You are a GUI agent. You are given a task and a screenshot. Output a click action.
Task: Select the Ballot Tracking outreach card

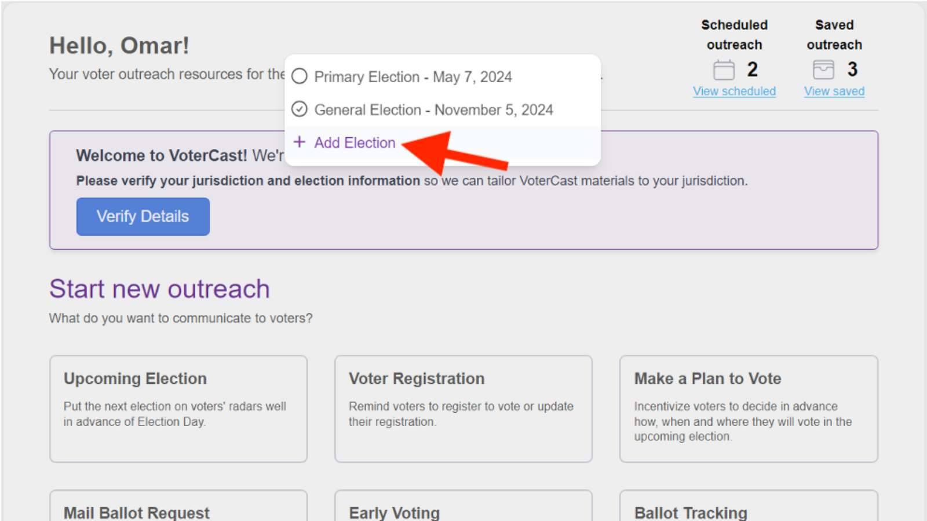[748, 509]
